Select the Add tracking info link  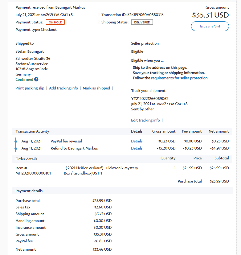coord(63,88)
